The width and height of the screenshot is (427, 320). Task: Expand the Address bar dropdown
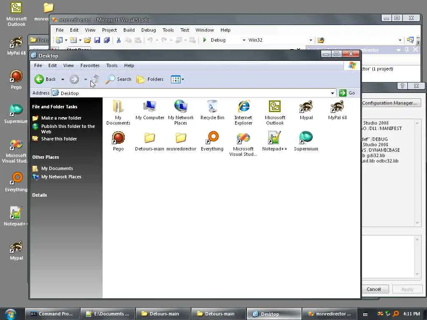[332, 93]
